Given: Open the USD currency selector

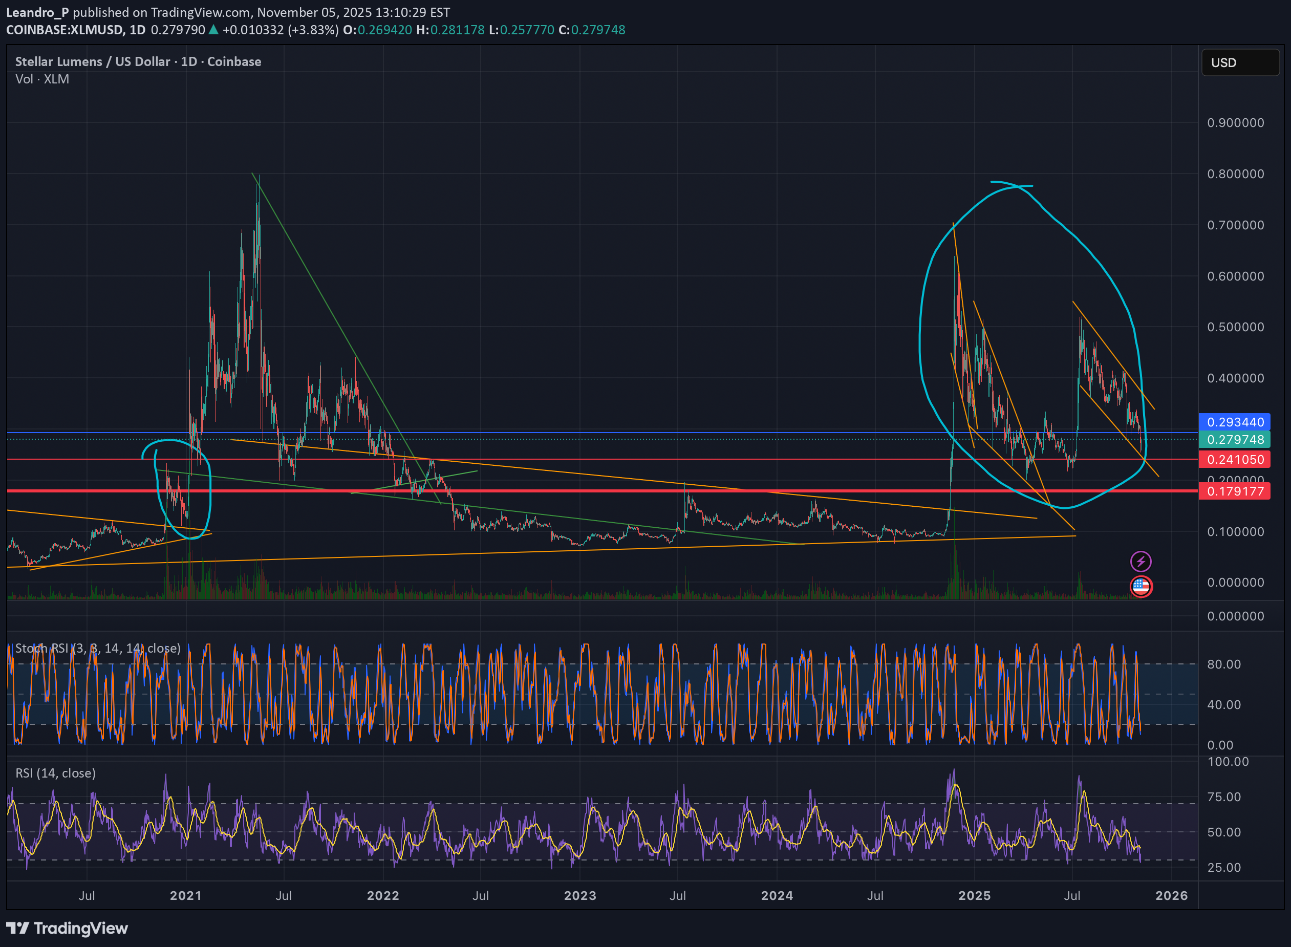Looking at the screenshot, I should tap(1239, 62).
